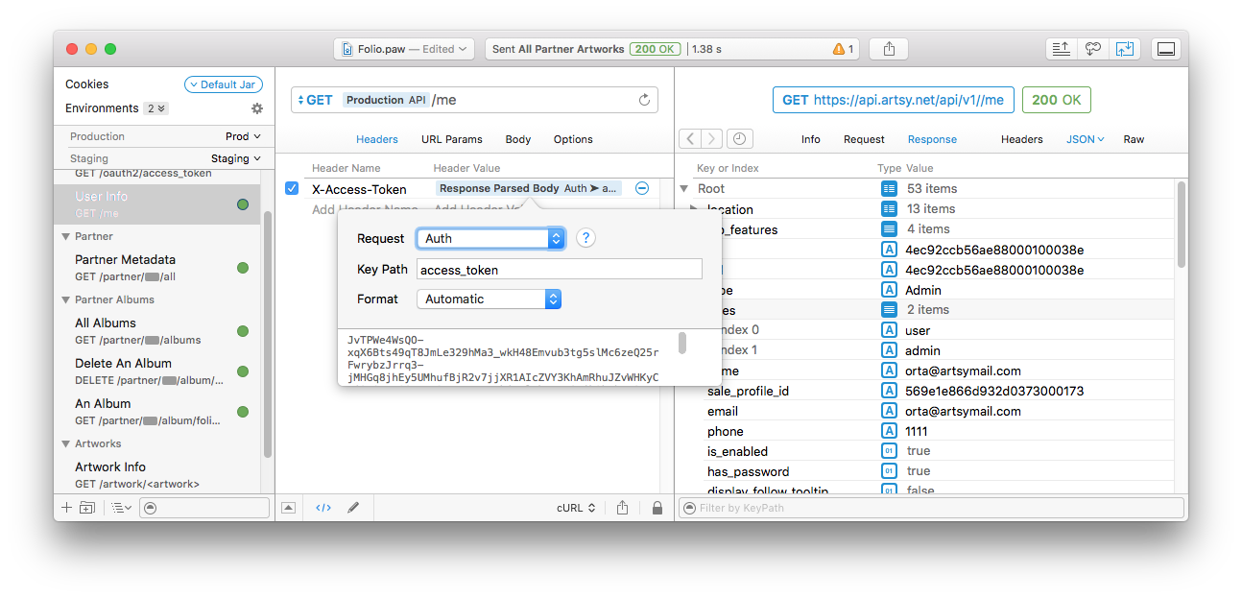Switch to the URL Params tab
Image resolution: width=1242 pixels, height=598 pixels.
(452, 139)
